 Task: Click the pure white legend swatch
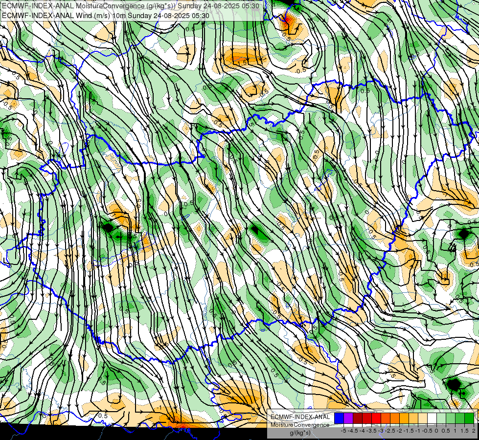point(432,418)
